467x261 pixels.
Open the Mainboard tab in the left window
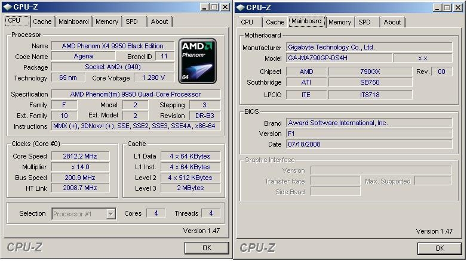click(73, 21)
